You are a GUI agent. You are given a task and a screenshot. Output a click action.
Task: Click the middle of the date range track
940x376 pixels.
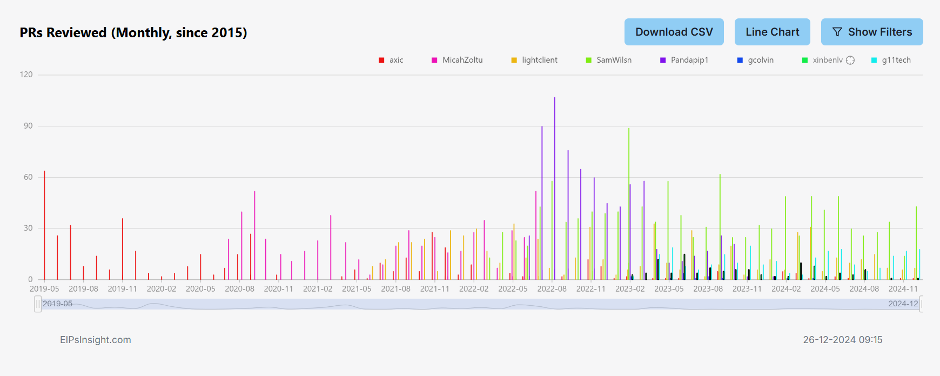(x=480, y=304)
